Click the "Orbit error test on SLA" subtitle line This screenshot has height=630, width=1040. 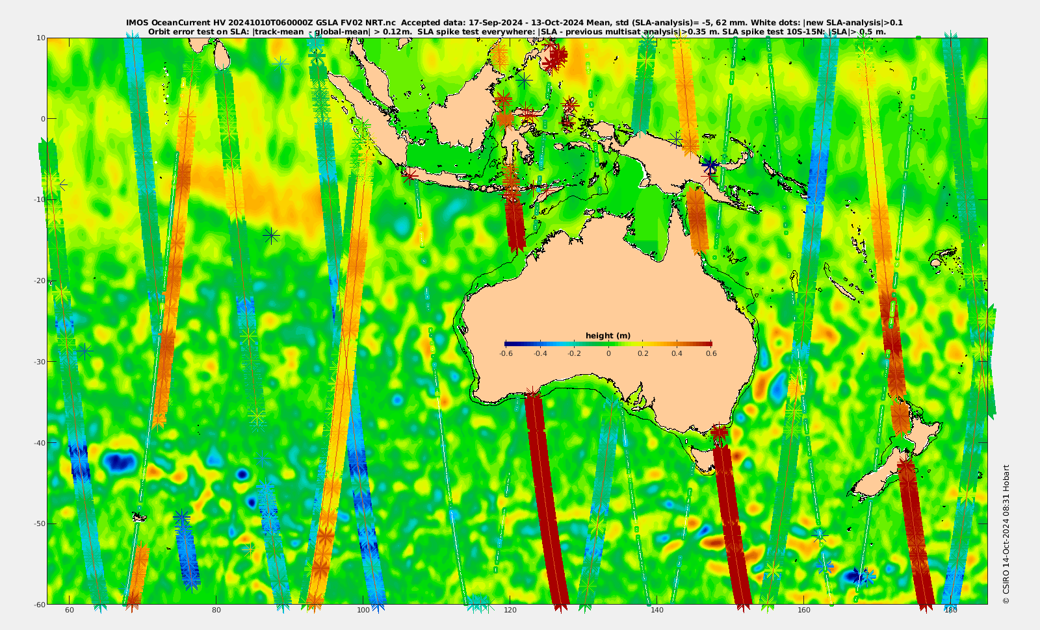(x=517, y=32)
